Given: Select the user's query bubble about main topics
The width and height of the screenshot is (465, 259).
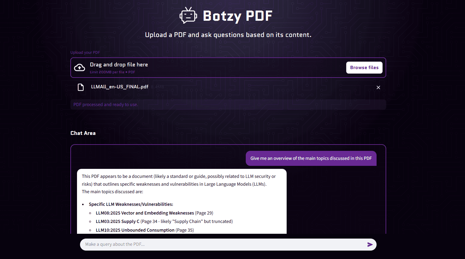Looking at the screenshot, I should 311,158.
